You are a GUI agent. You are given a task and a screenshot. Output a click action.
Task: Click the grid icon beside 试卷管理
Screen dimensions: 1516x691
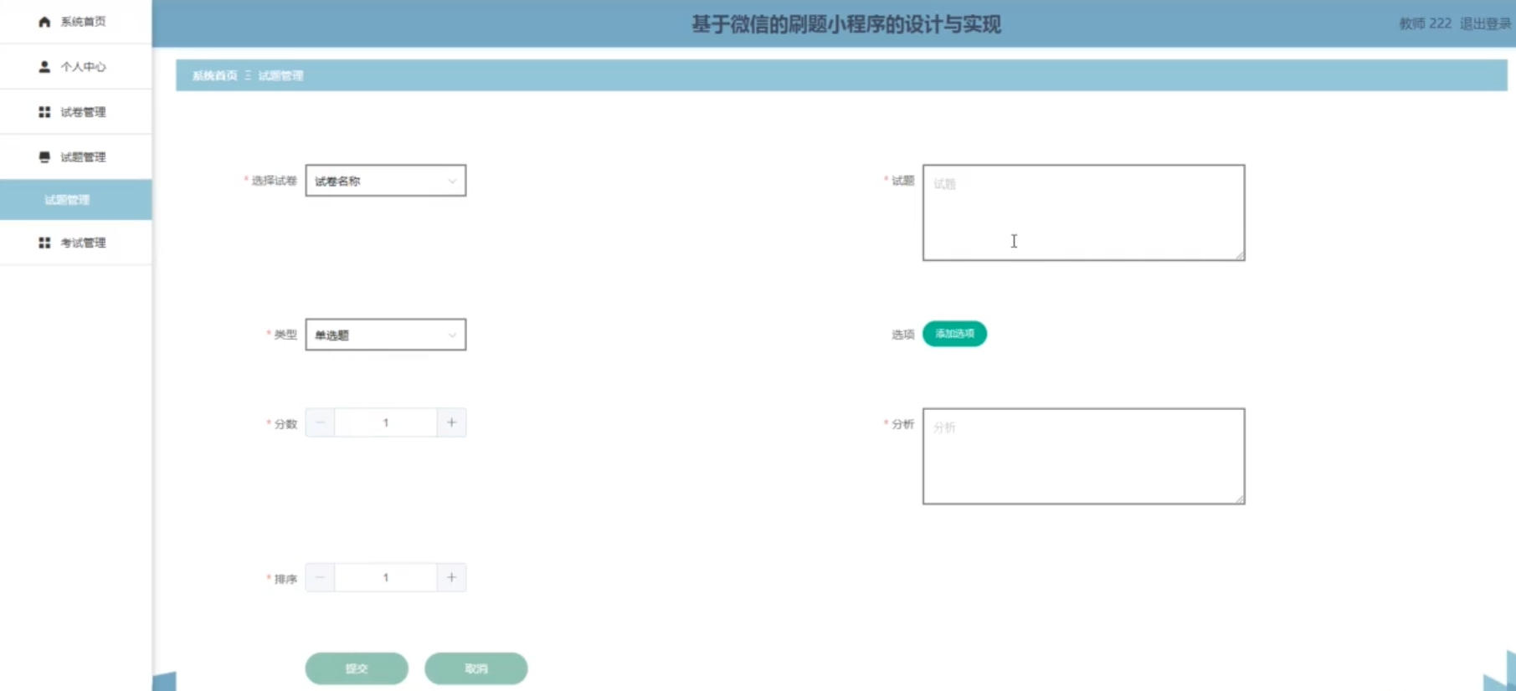[44, 112]
